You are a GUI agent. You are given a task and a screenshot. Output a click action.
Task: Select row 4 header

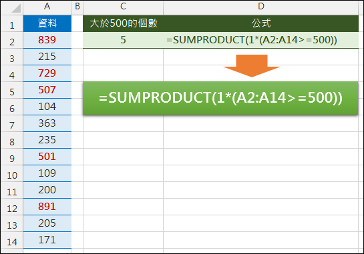point(12,74)
